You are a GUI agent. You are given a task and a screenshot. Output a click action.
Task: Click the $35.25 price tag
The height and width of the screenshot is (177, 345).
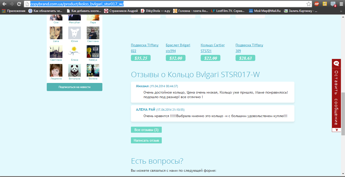[141, 58]
